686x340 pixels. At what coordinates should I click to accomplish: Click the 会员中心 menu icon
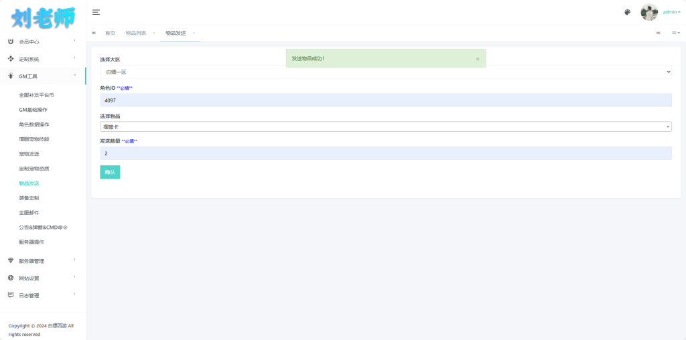[x=11, y=41]
